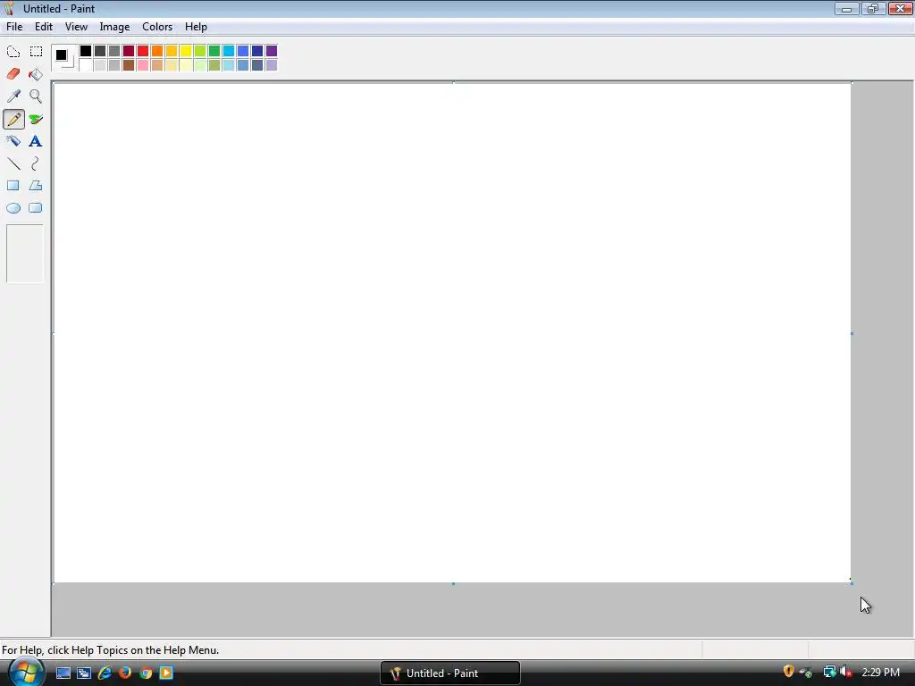Click Show Desktop in Quick Launch
The width and height of the screenshot is (915, 686).
point(63,673)
